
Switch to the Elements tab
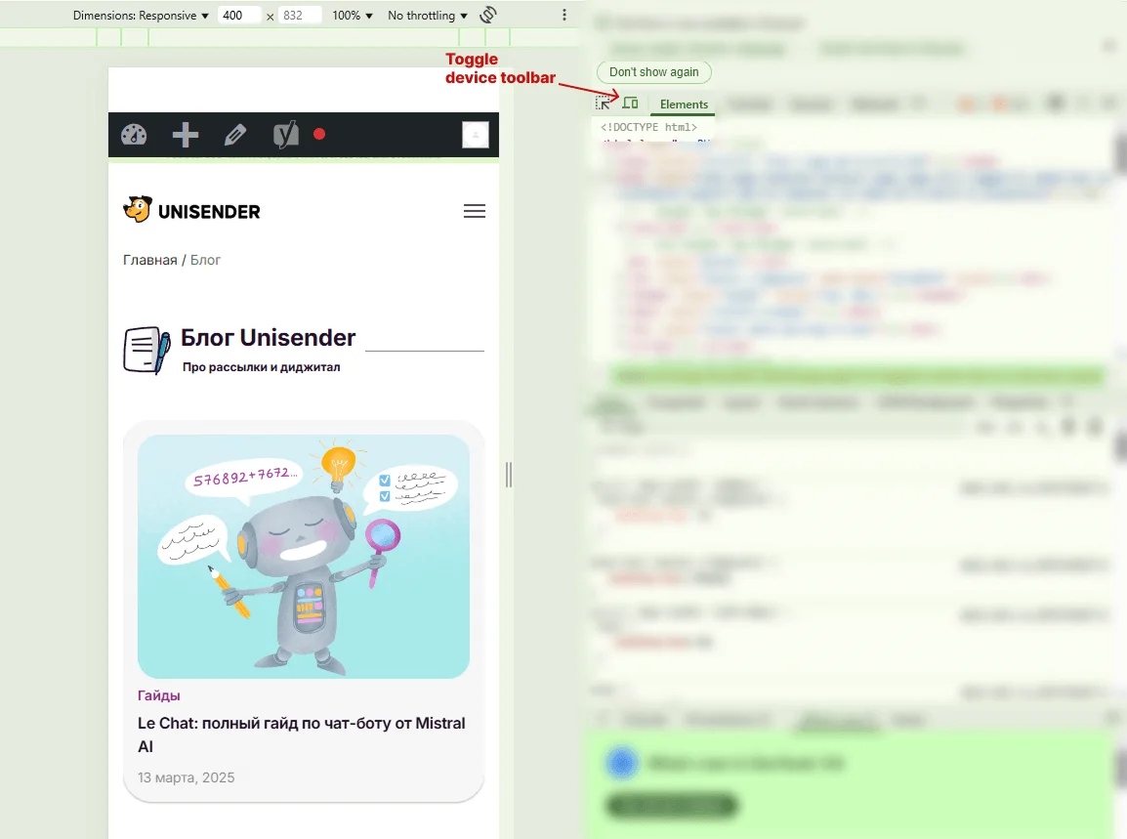click(x=684, y=105)
